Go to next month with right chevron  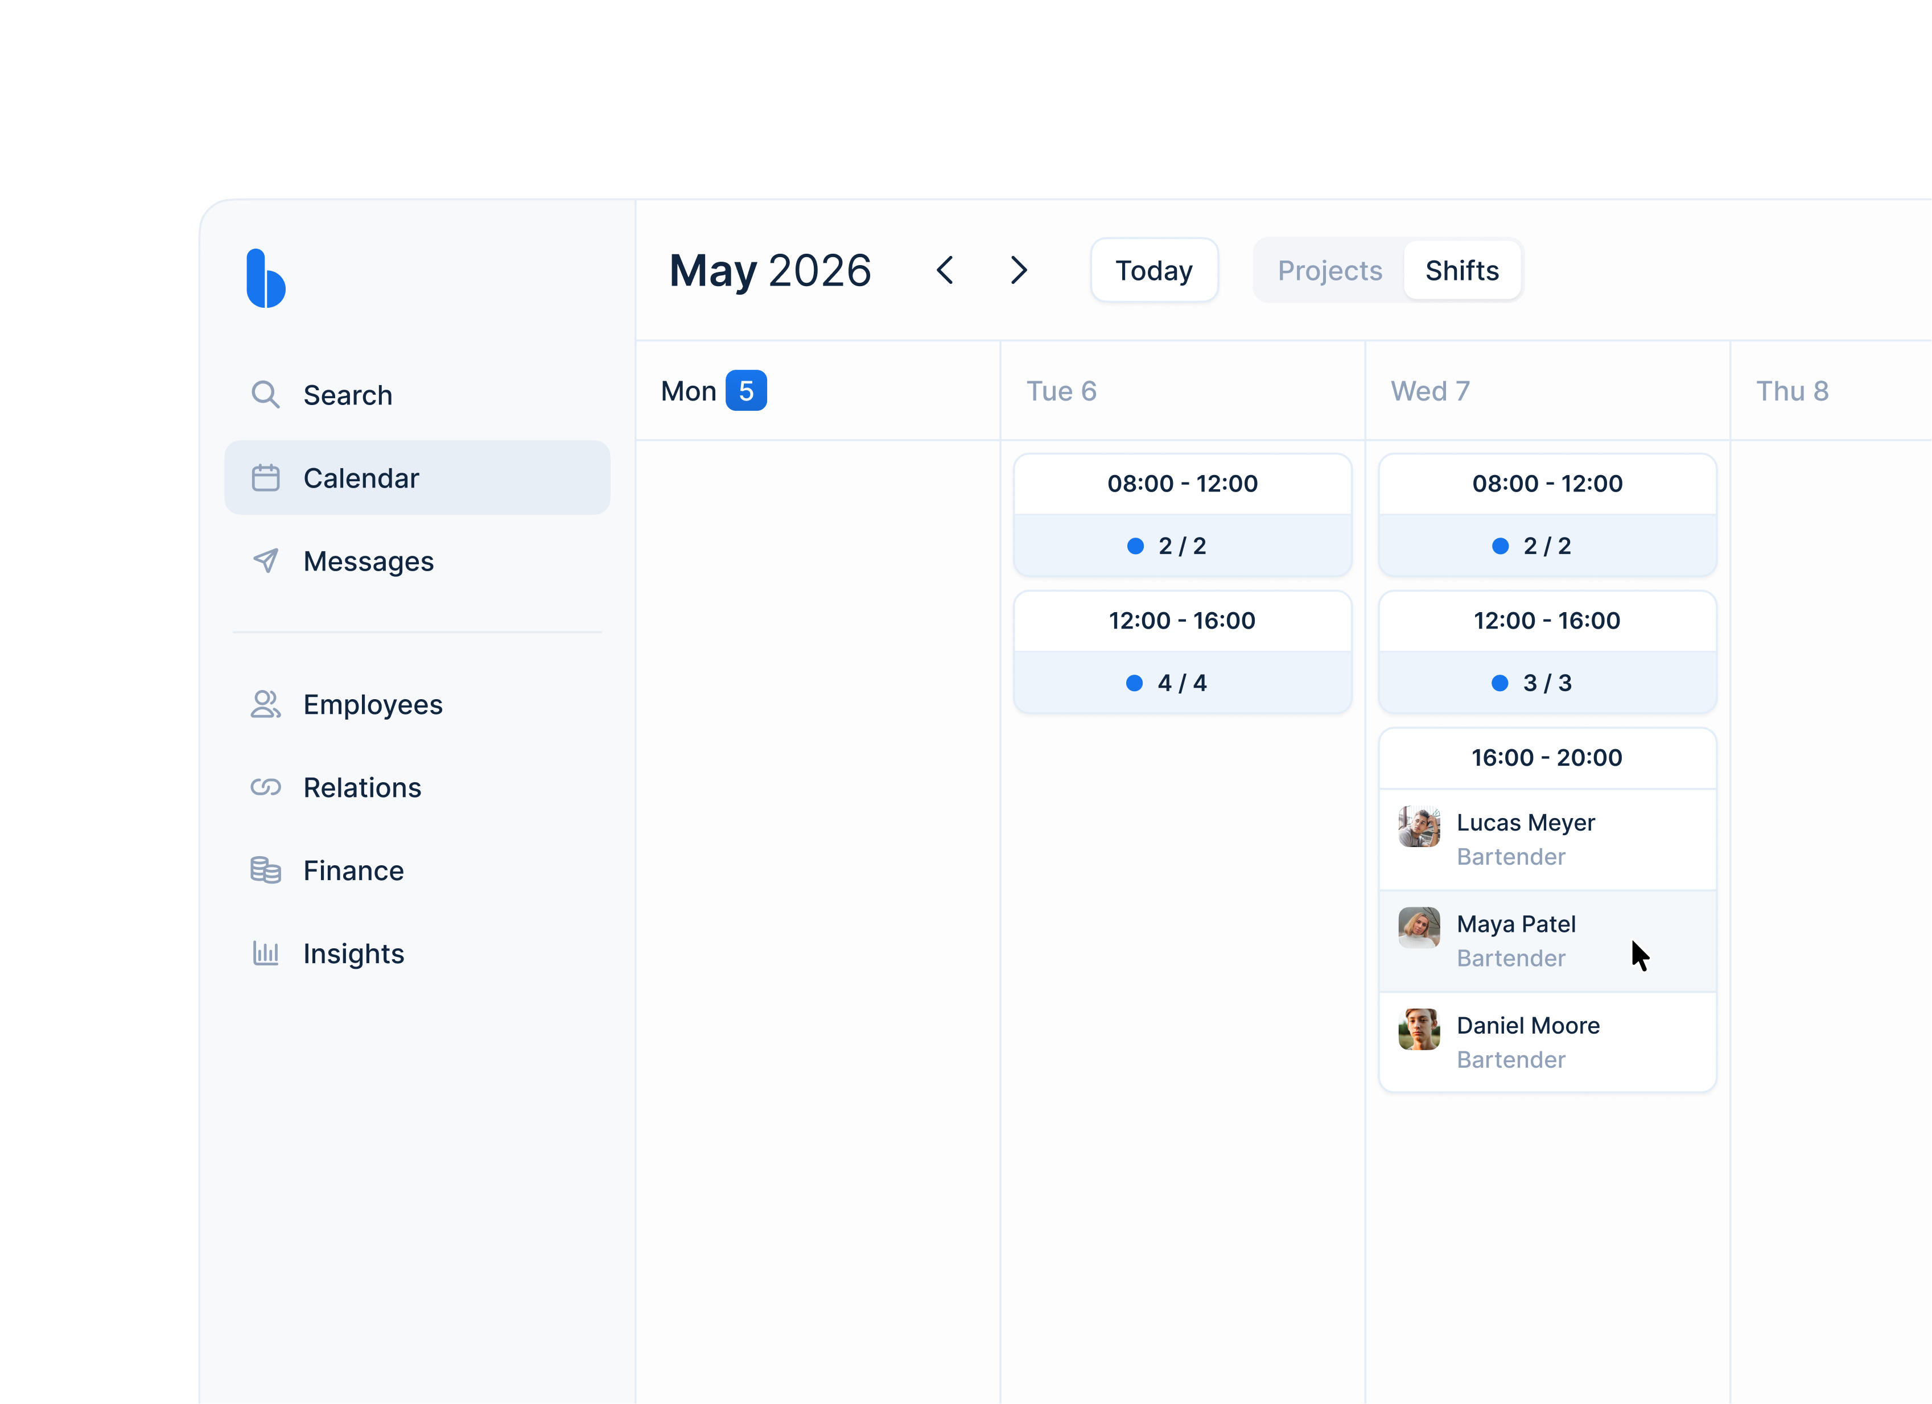1019,271
